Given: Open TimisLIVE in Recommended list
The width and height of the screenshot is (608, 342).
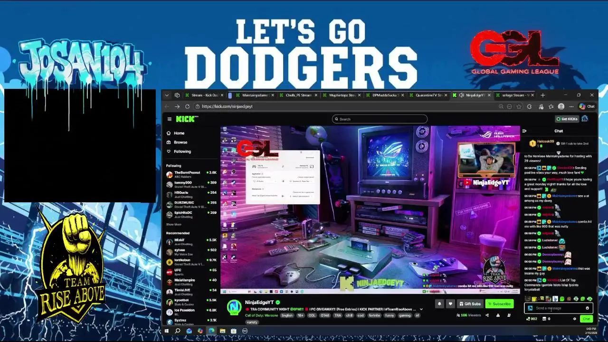Looking at the screenshot, I should tap(191, 292).
